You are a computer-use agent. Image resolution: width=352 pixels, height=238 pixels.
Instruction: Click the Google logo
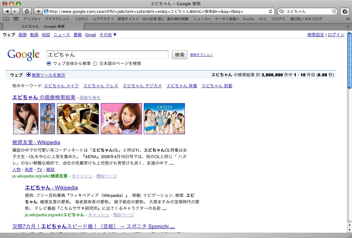tap(24, 55)
